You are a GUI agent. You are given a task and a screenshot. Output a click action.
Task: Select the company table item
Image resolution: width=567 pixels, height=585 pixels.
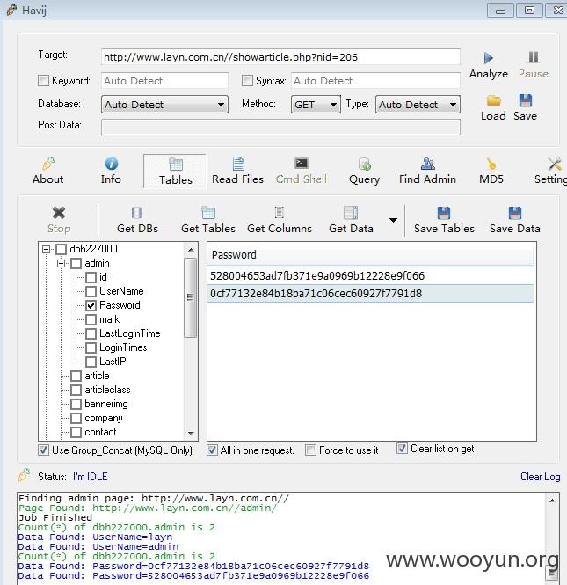[103, 418]
